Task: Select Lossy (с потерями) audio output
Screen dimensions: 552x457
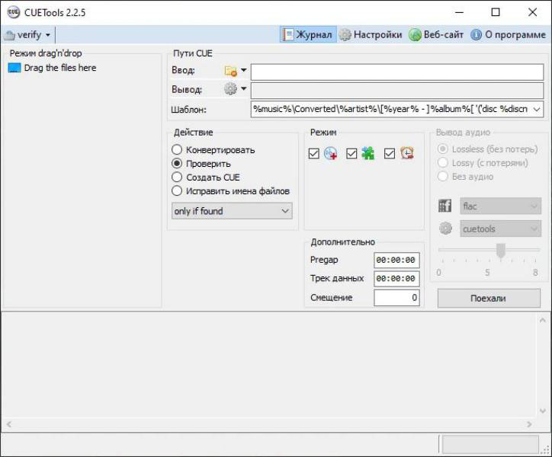Action: tap(483, 163)
